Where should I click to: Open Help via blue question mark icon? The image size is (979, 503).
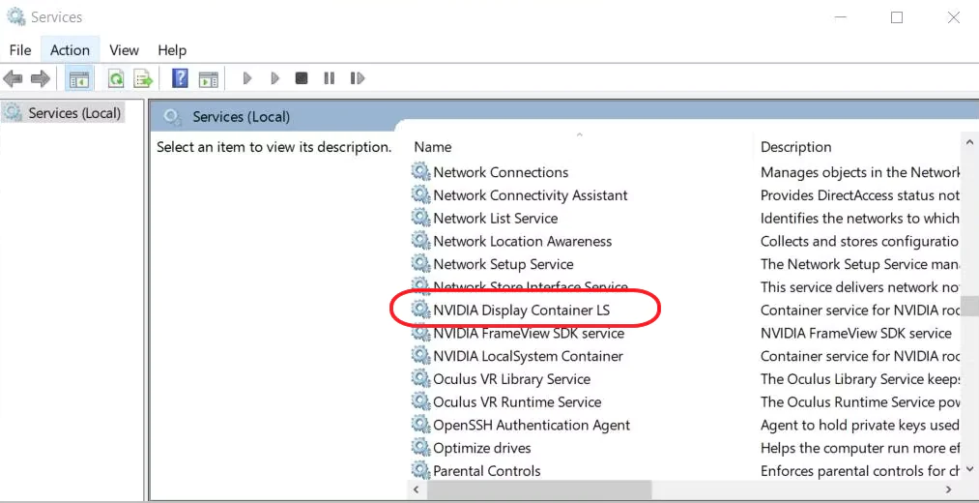pos(180,78)
